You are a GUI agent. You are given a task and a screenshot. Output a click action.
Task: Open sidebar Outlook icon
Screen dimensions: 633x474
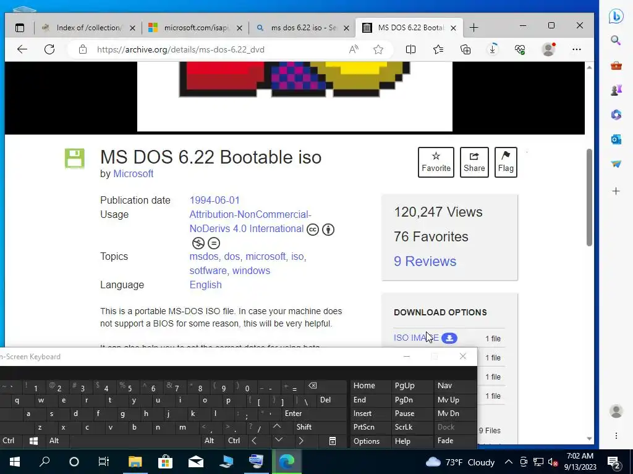[x=616, y=139]
